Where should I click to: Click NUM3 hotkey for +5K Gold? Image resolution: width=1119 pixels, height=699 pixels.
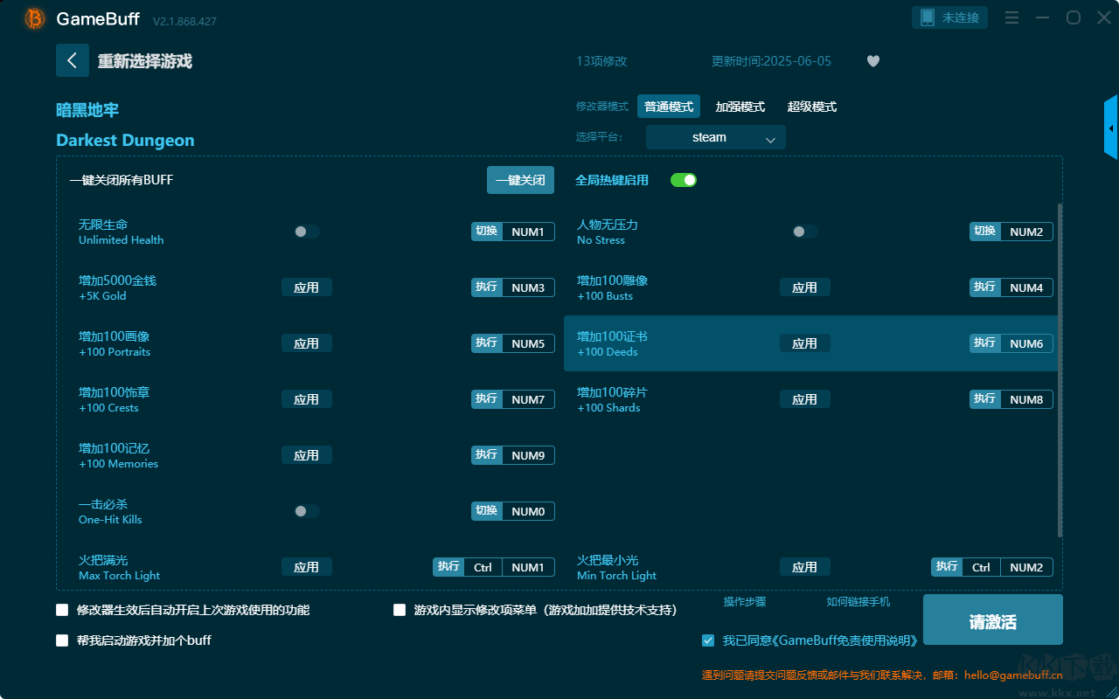pos(528,287)
